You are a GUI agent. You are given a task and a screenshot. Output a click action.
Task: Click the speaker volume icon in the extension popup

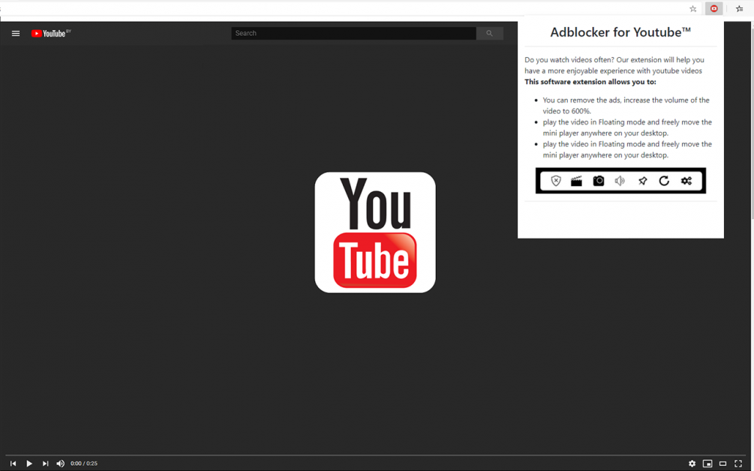620,181
